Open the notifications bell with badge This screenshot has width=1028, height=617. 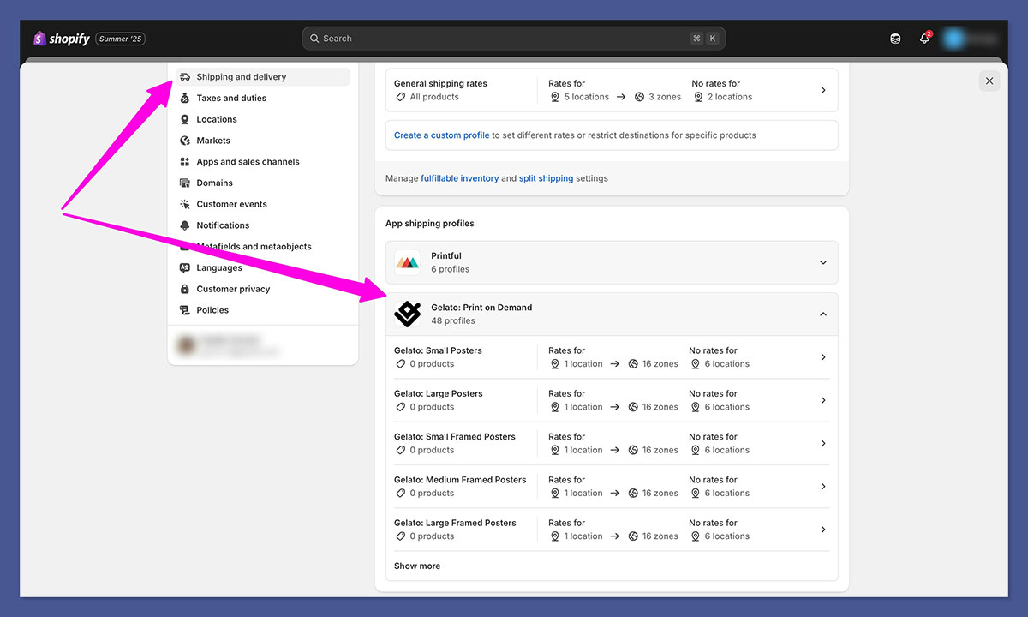click(x=925, y=39)
